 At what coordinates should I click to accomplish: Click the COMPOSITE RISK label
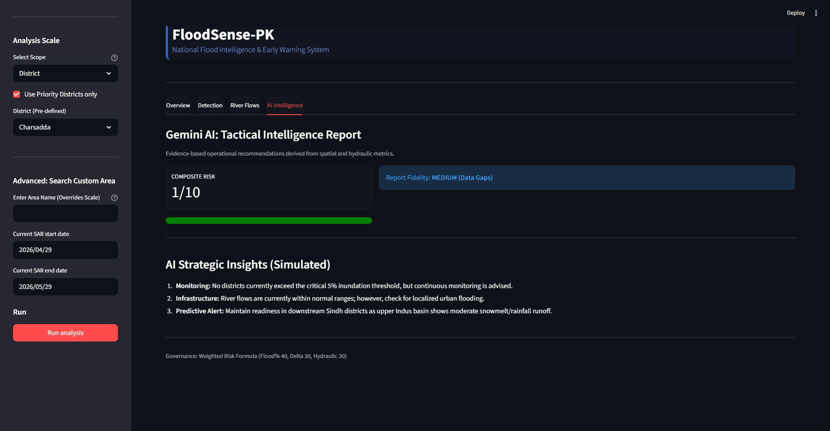pos(193,177)
